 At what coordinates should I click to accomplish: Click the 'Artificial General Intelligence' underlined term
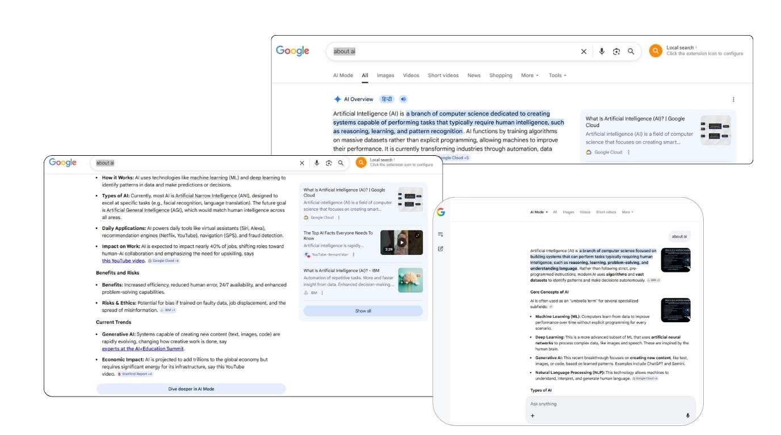pos(138,210)
